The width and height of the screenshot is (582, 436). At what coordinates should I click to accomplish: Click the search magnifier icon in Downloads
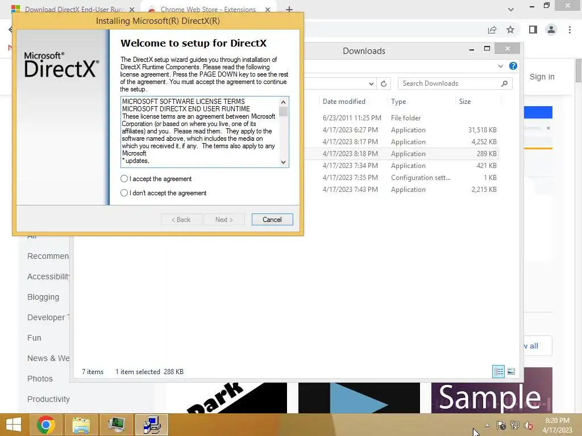tap(505, 83)
